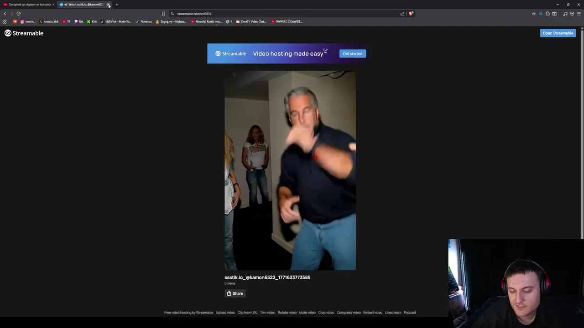This screenshot has height=328, width=584.
Task: Open the Livestream footer link
Action: (x=393, y=313)
